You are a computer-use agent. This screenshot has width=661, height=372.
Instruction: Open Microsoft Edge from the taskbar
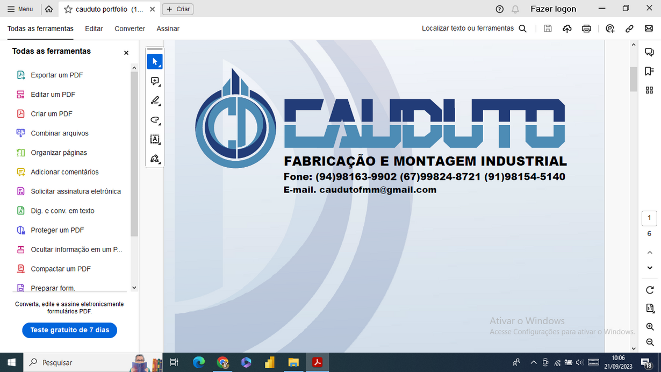coord(199,362)
